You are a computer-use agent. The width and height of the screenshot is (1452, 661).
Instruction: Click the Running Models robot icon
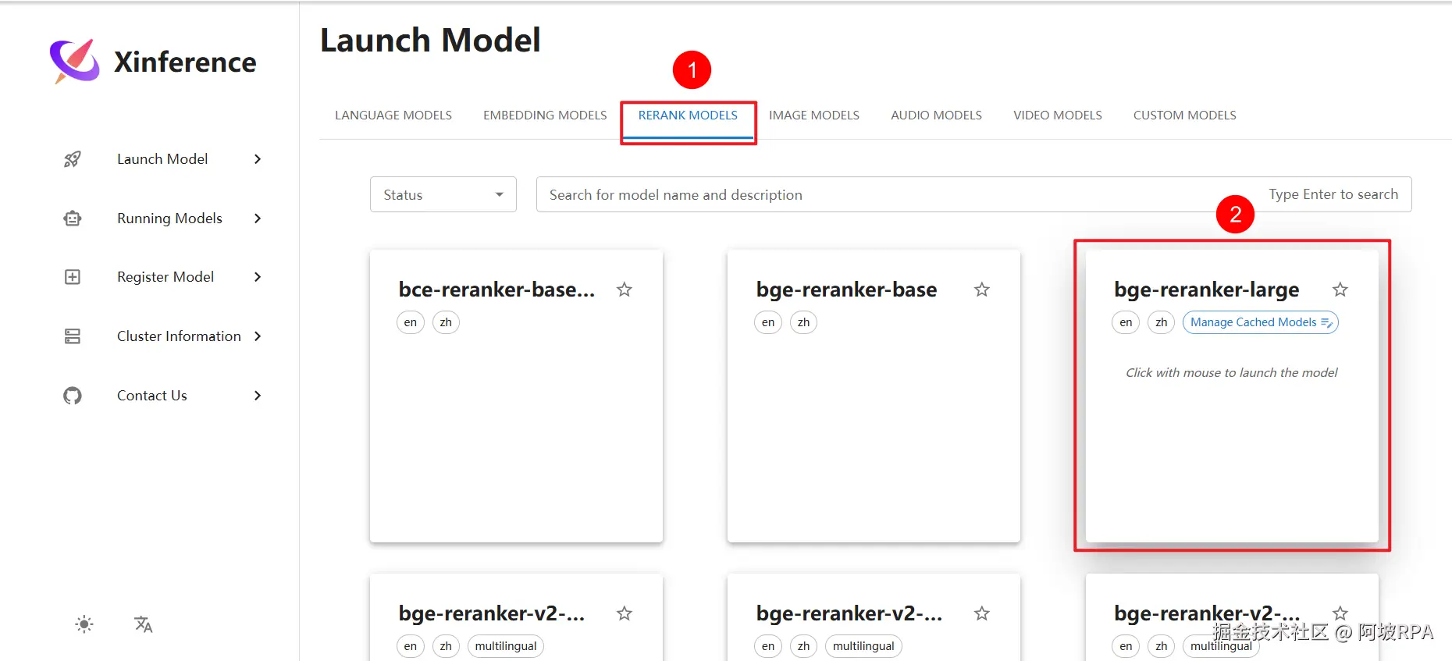point(73,219)
